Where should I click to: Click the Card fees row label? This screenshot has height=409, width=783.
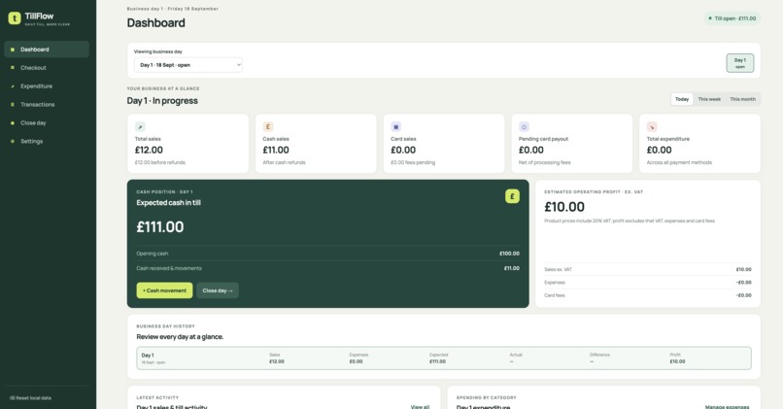555,295
